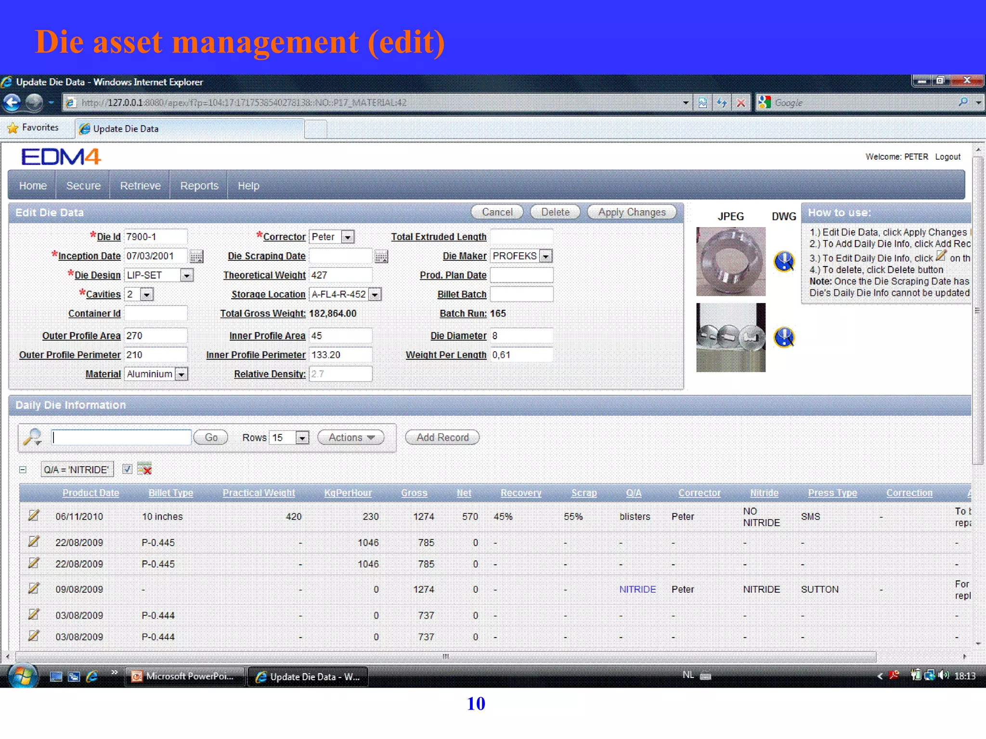This screenshot has height=739, width=986.
Task: Open the Die Scraping Date calendar picker
Action: (x=381, y=256)
